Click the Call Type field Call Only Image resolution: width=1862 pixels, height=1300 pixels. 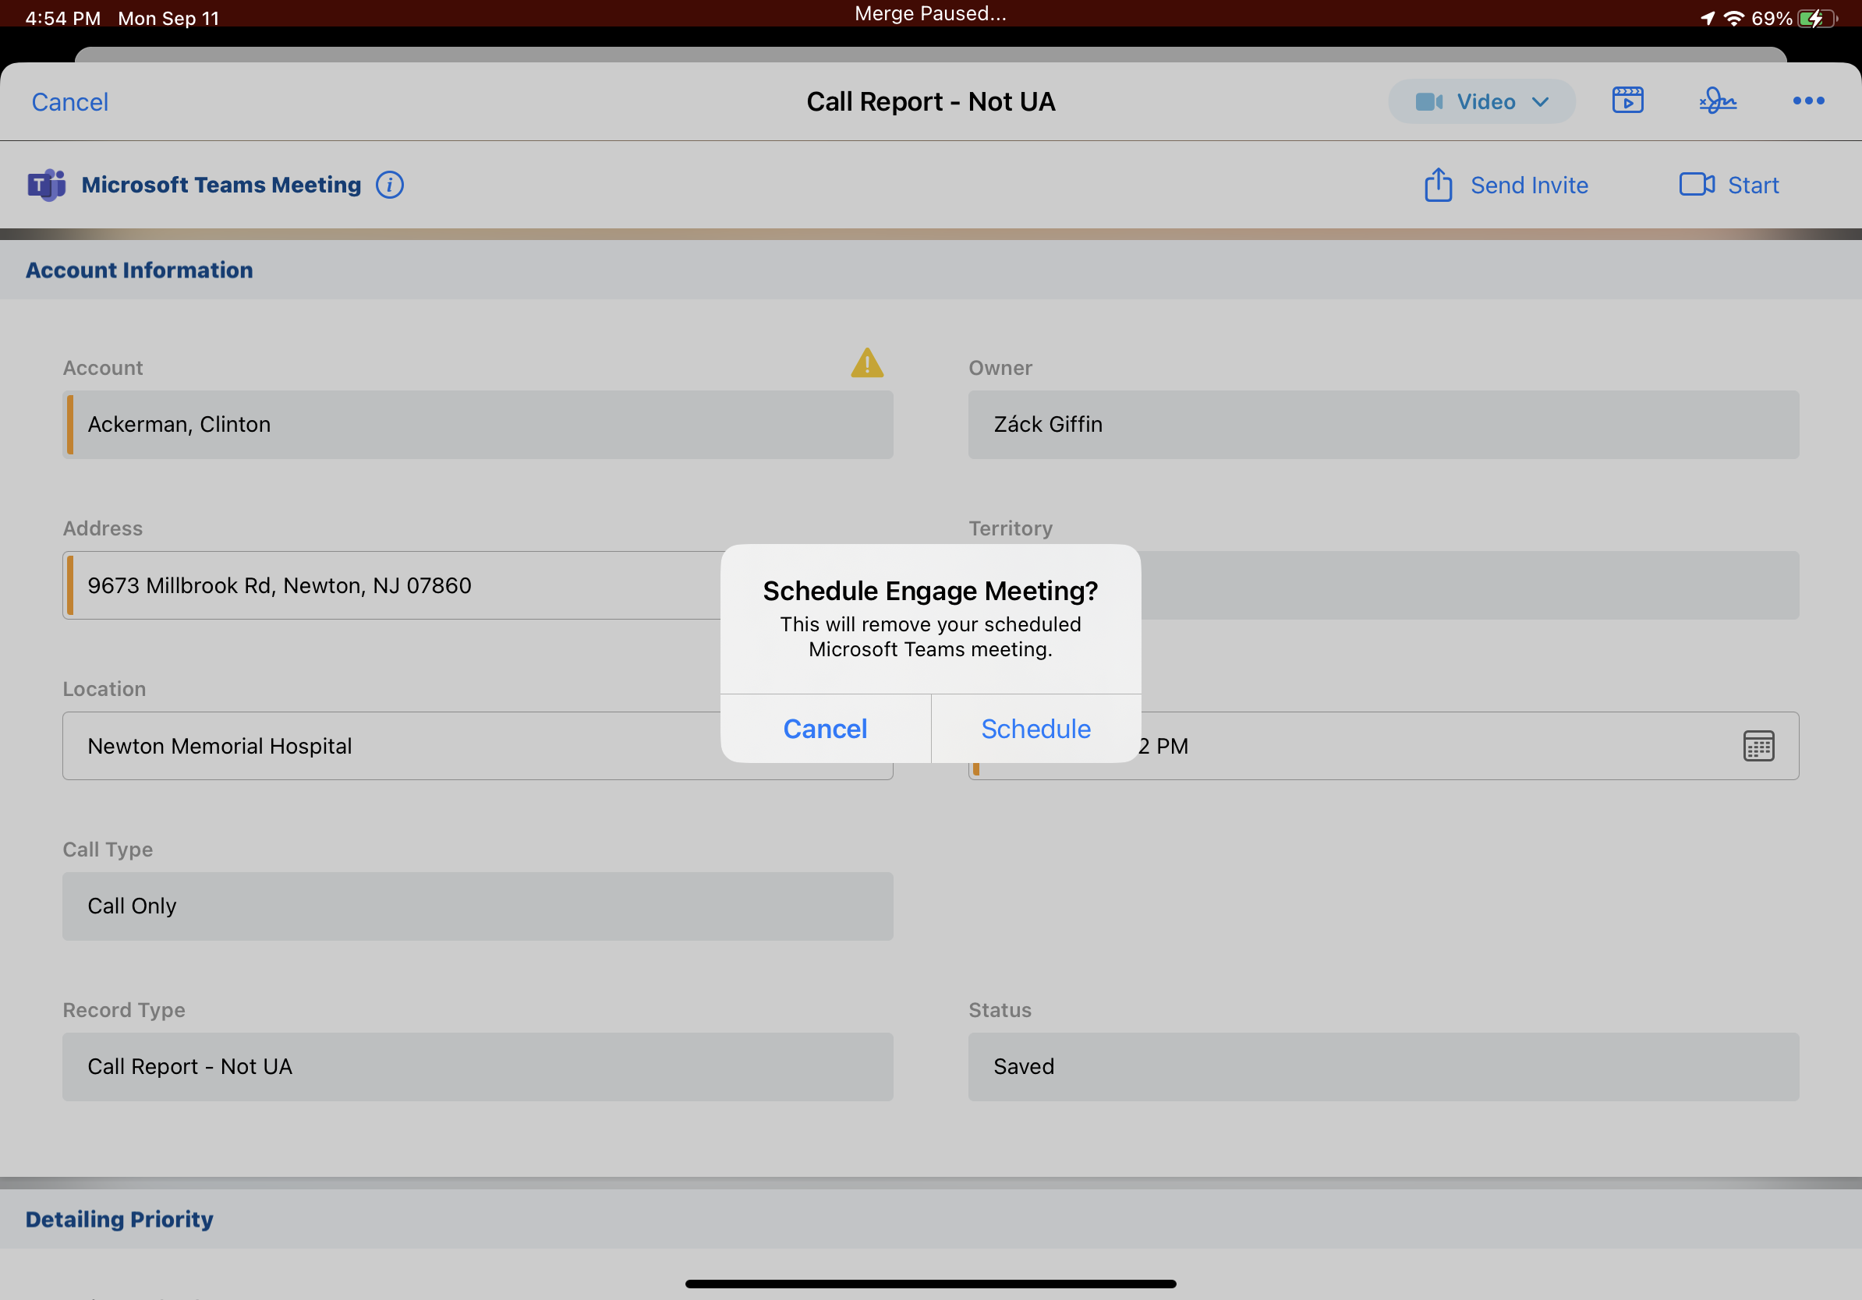point(477,906)
